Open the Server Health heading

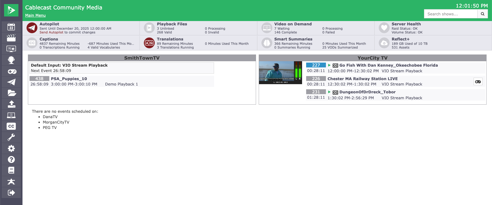pos(406,24)
